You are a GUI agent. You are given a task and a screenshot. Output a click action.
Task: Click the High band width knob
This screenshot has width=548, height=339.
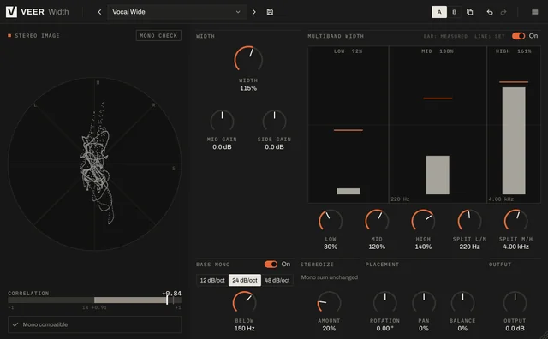coord(423,221)
